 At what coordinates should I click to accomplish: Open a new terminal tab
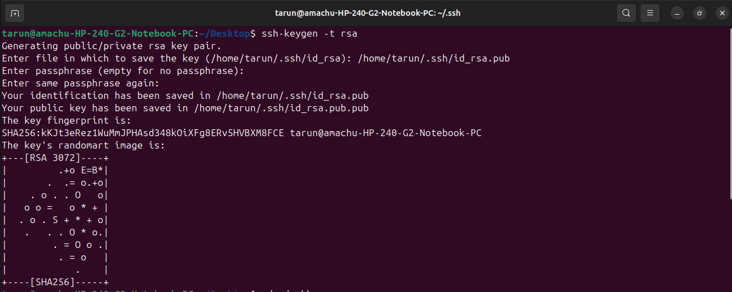click(x=15, y=12)
